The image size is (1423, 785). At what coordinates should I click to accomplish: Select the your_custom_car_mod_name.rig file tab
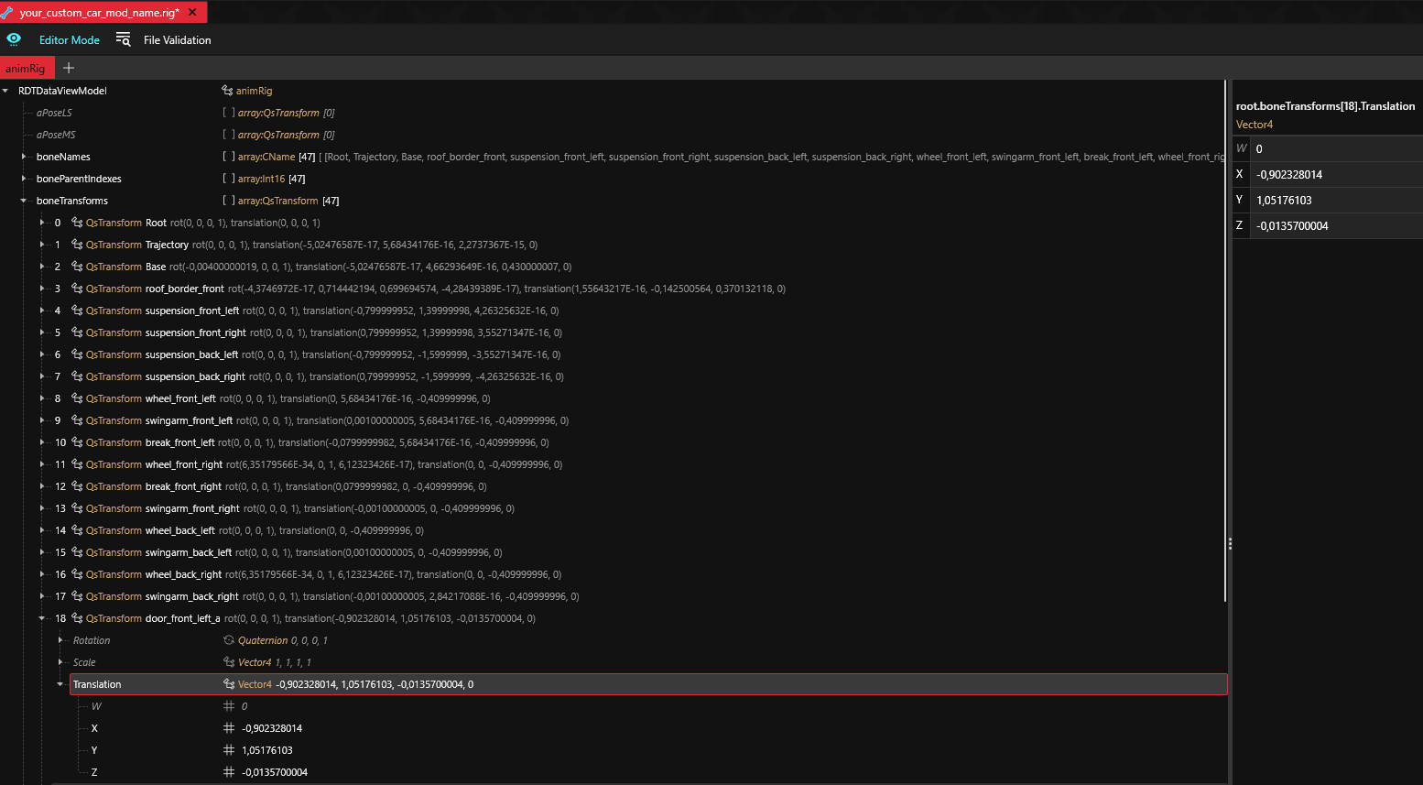click(x=98, y=13)
